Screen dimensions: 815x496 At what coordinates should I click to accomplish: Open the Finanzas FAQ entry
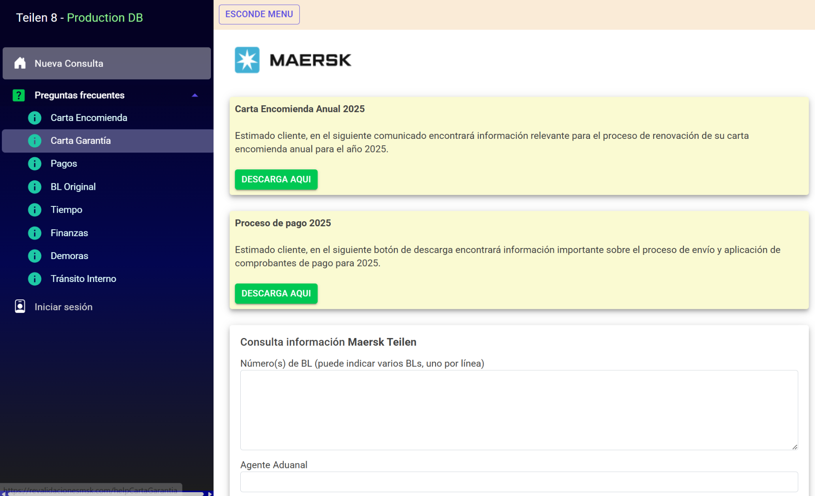click(x=69, y=233)
